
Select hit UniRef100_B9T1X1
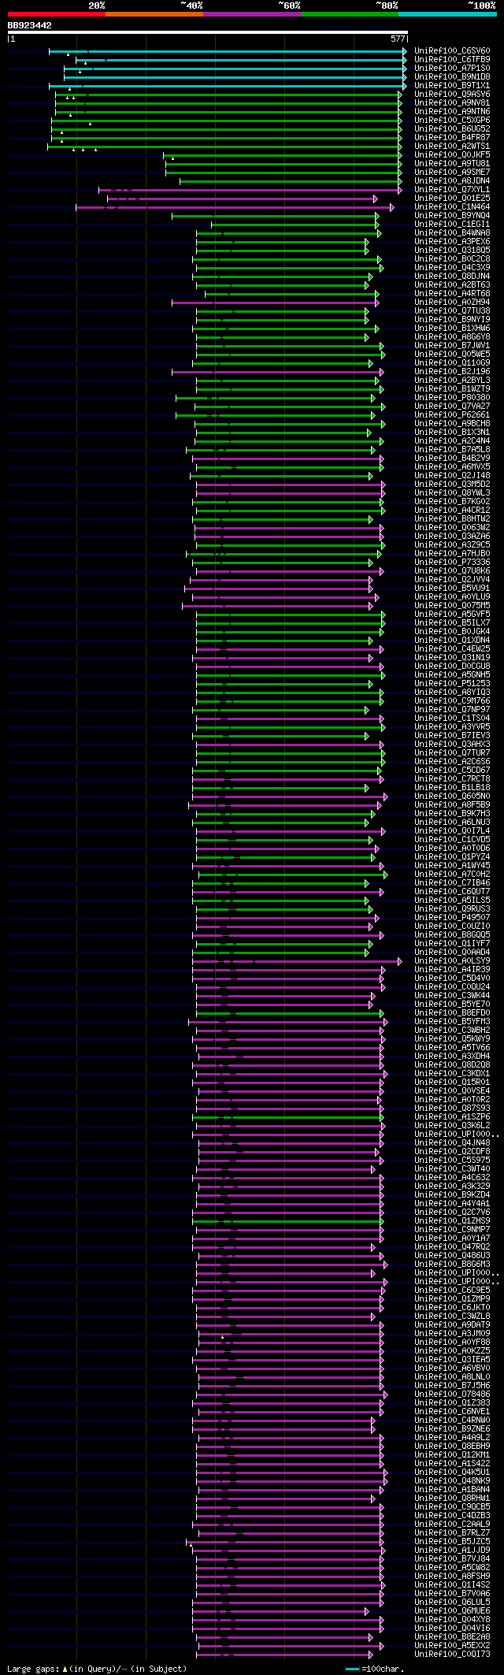click(x=452, y=86)
